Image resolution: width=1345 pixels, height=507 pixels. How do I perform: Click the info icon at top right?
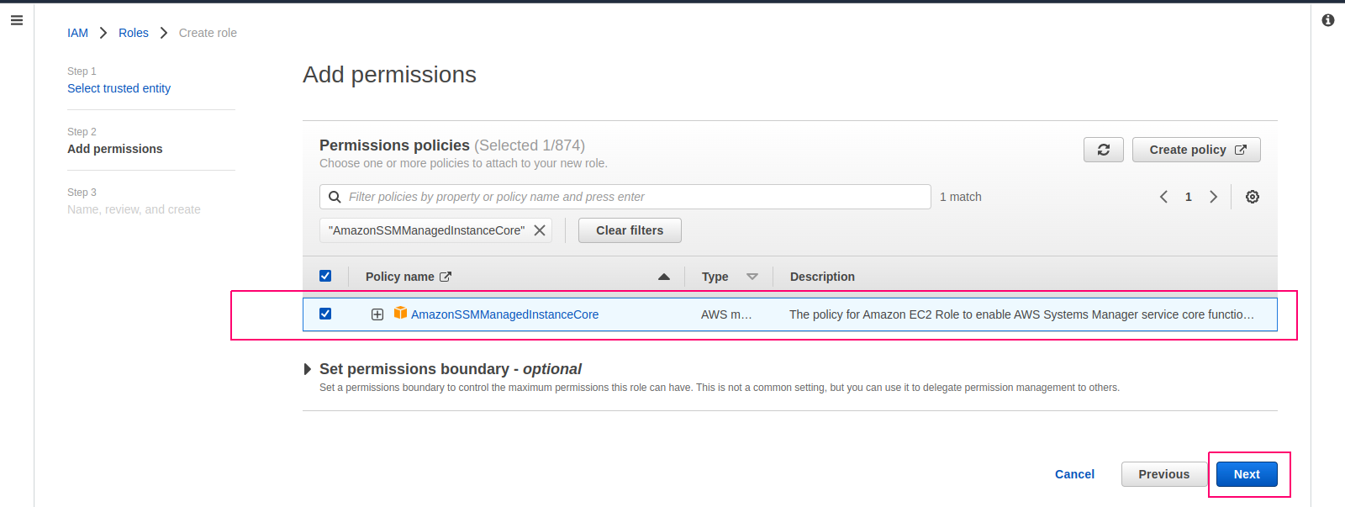click(x=1328, y=20)
